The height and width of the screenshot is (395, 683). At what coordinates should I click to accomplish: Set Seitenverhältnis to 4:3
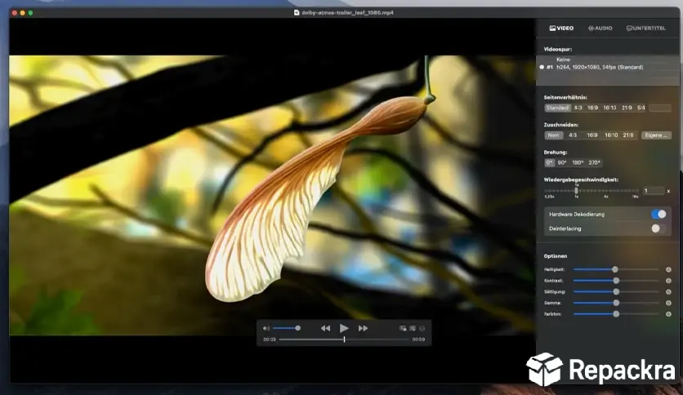pyautogui.click(x=578, y=108)
